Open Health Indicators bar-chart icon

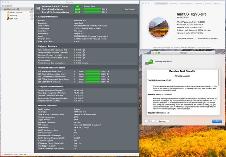pos(8,12)
